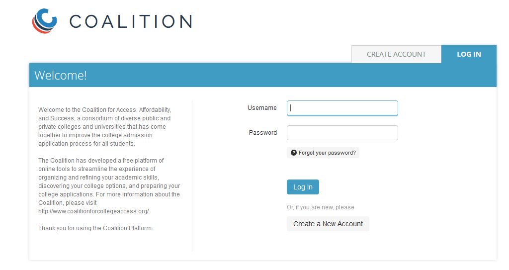Click the Coalition swirl logo icon

coord(44,21)
